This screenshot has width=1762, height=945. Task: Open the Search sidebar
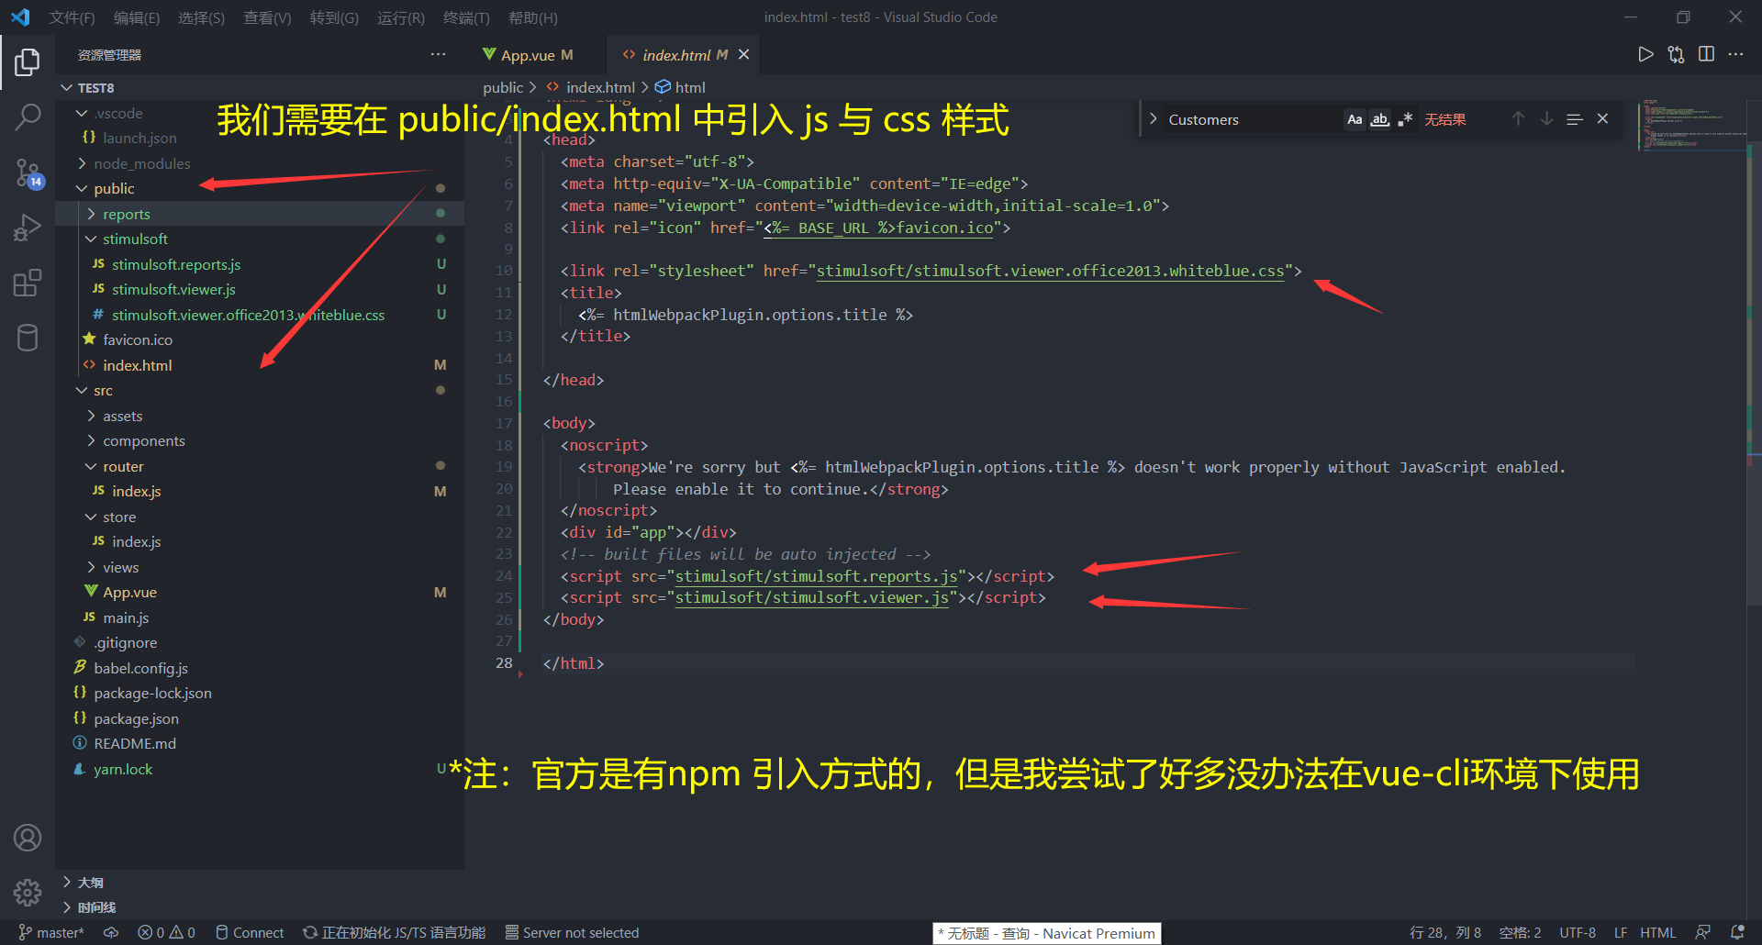[x=28, y=117]
